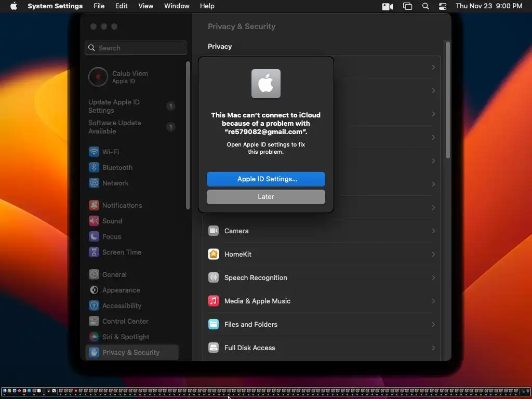Expand the Camera row chevron

click(433, 231)
